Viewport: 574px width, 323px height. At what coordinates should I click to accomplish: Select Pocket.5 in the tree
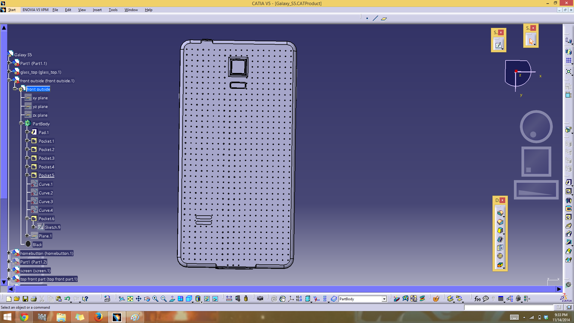46,175
